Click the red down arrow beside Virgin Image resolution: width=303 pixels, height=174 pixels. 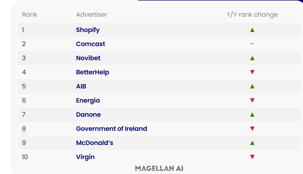pyautogui.click(x=252, y=157)
